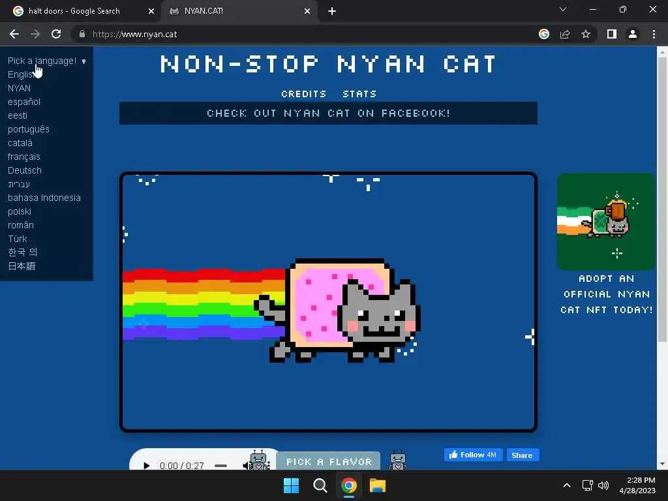Open the volume tray icon
The image size is (668, 501).
point(603,485)
